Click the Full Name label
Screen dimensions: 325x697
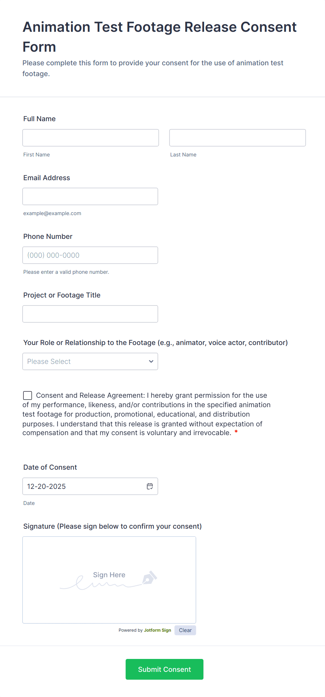(39, 119)
